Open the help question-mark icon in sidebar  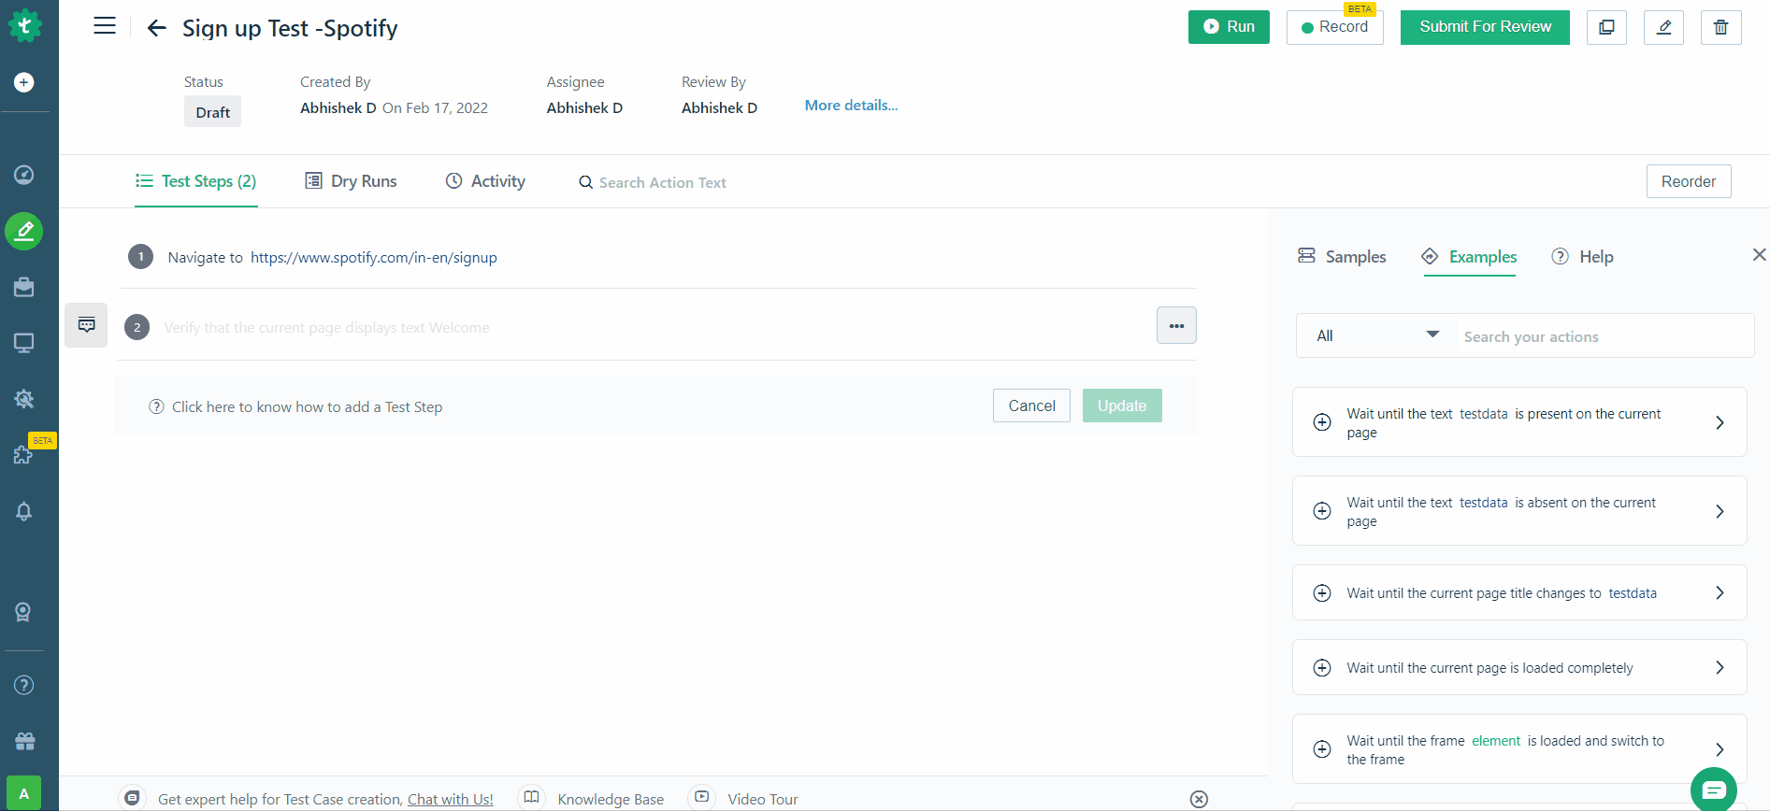(24, 685)
